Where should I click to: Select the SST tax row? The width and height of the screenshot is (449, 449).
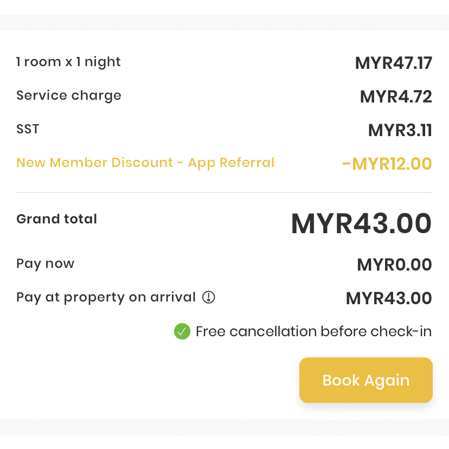pyautogui.click(x=28, y=129)
